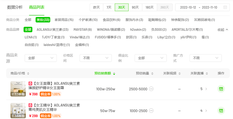Click the calendar icon in date range
233x119 pixels.
(x=225, y=7)
